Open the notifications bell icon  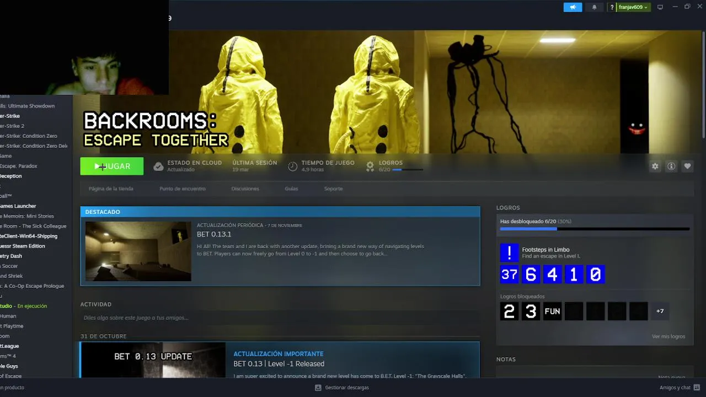click(x=594, y=7)
